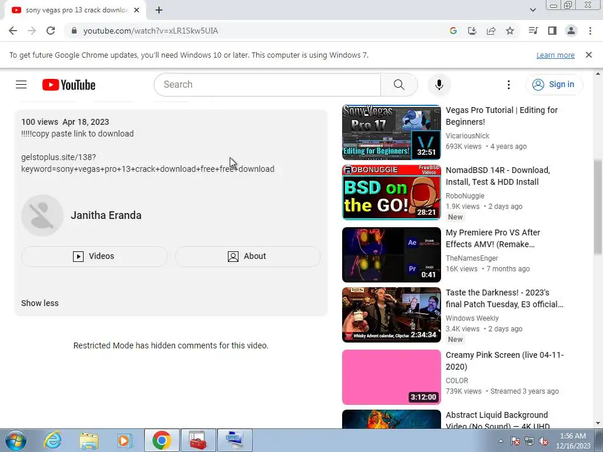Click VicariousNick channel name

coord(467,136)
